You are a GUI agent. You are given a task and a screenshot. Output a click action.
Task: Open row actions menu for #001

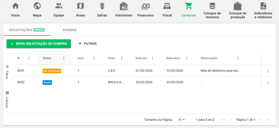pos(268,71)
